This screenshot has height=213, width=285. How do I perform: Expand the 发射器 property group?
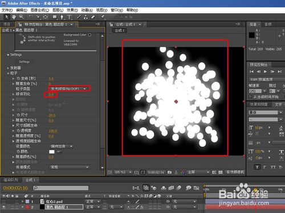coord(8,68)
